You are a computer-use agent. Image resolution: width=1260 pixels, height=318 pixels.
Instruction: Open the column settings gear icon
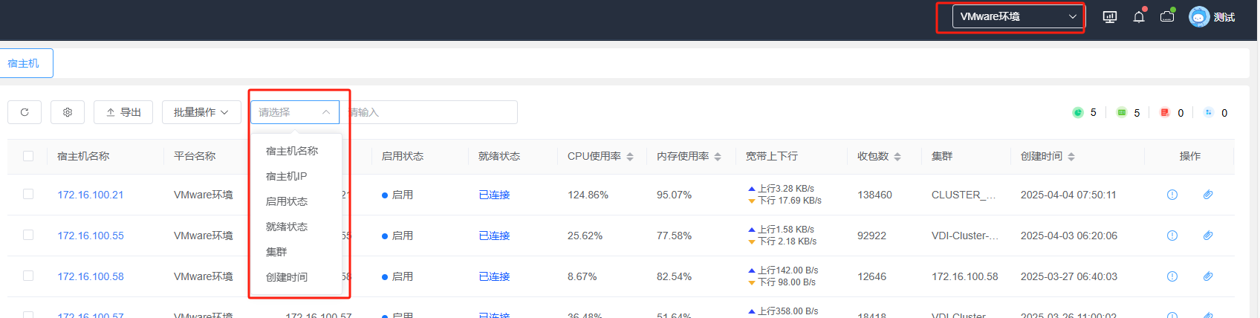[68, 112]
